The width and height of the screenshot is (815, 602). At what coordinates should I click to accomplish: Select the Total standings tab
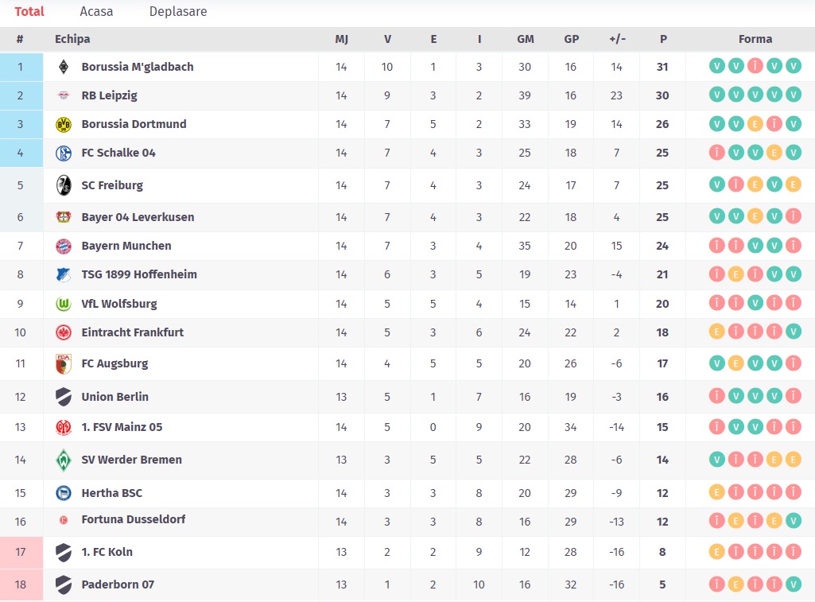coord(29,12)
